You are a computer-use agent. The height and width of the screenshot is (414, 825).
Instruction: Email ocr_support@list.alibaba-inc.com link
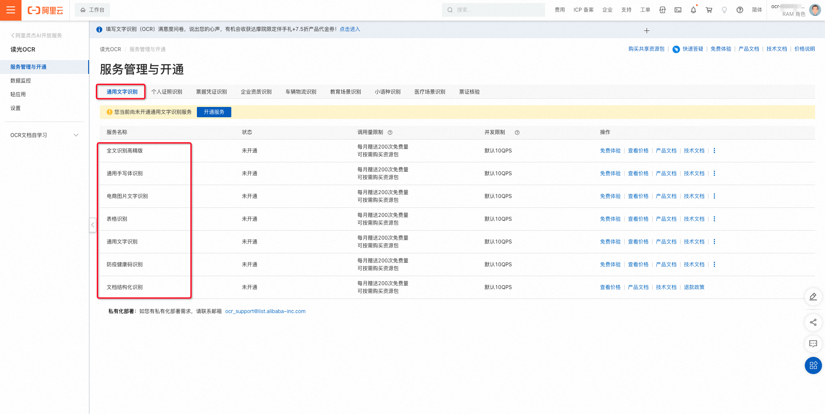click(265, 311)
